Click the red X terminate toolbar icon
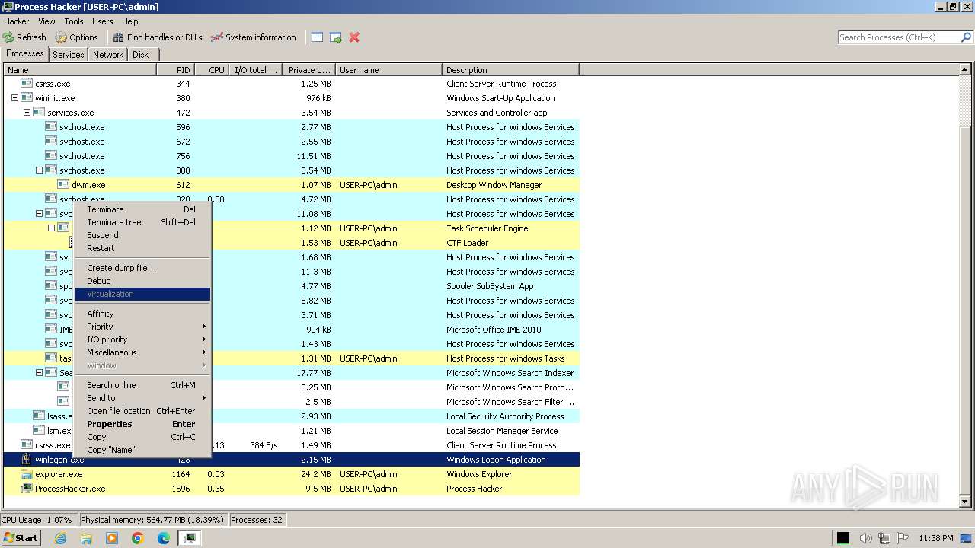 point(354,37)
